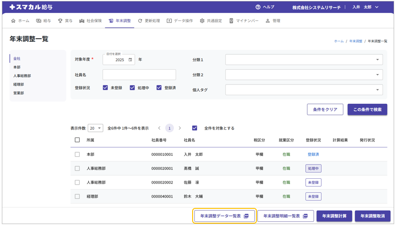This screenshot has height=225, width=396.
Task: Uncheck the 未登録 status checkbox
Action: [105, 88]
